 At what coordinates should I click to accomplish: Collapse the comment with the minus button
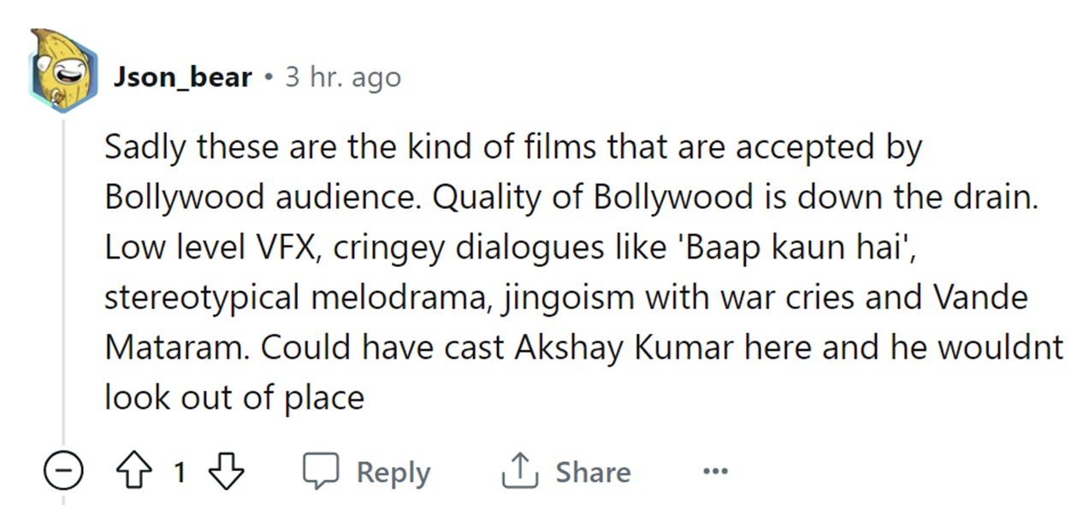pos(64,472)
